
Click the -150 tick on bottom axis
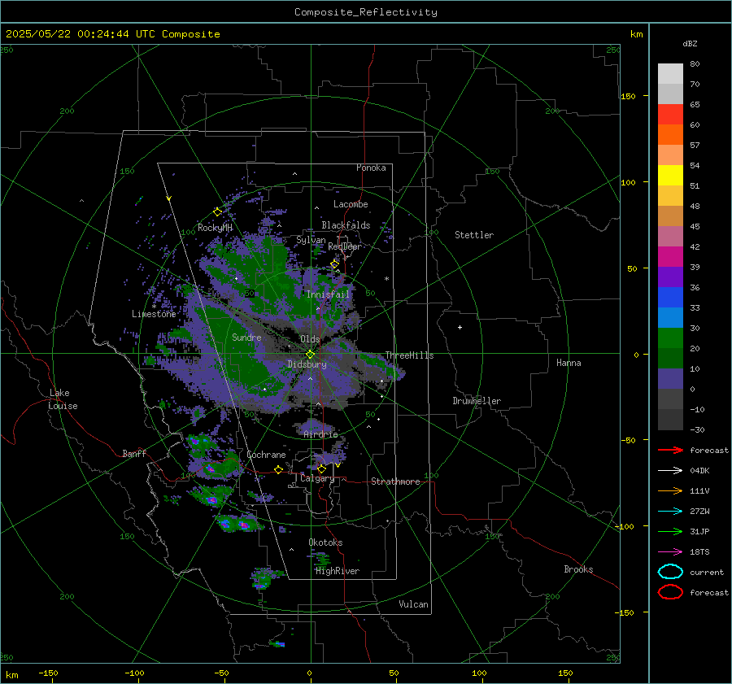click(48, 673)
